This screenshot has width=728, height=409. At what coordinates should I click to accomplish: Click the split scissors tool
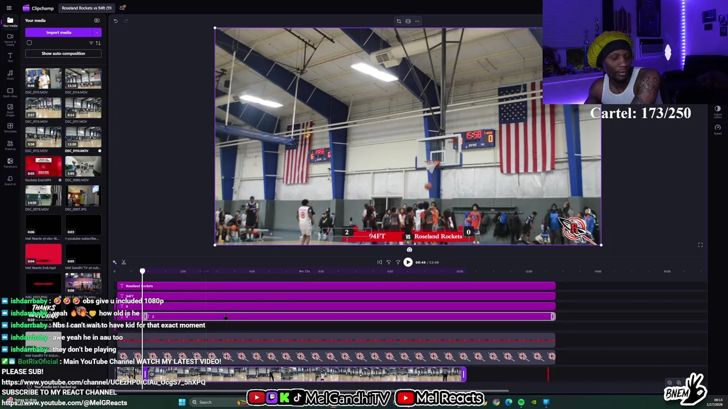point(123,262)
